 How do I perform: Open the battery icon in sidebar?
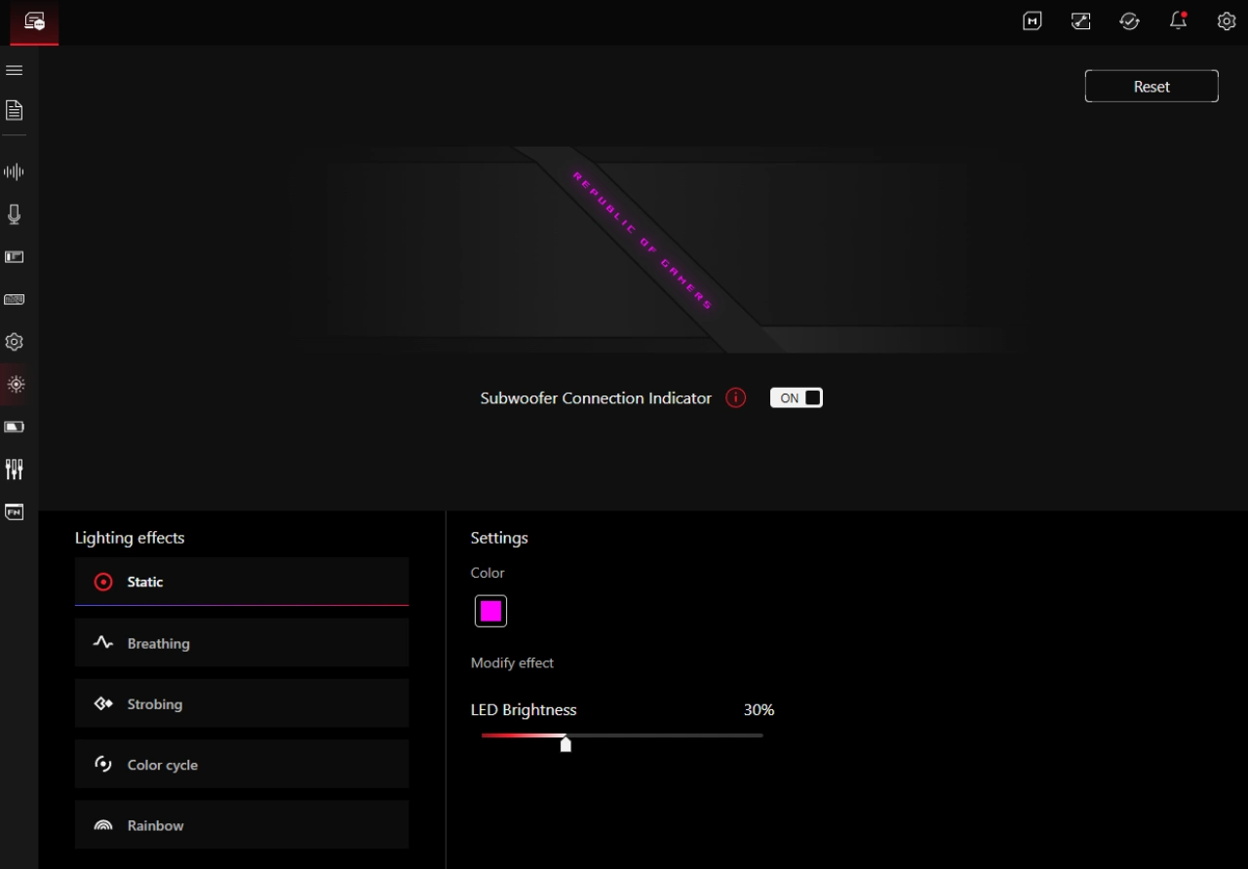pos(15,427)
